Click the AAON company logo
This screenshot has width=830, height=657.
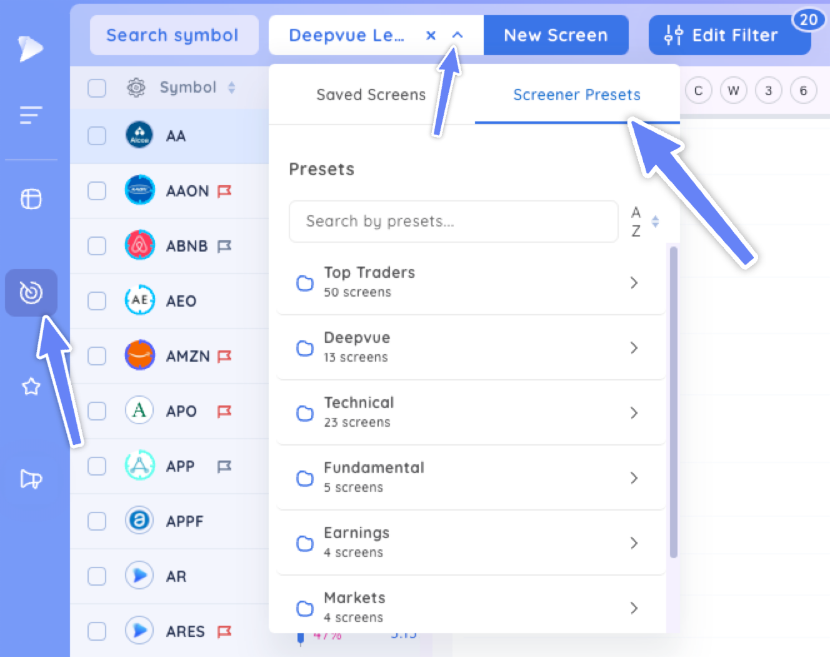click(139, 190)
